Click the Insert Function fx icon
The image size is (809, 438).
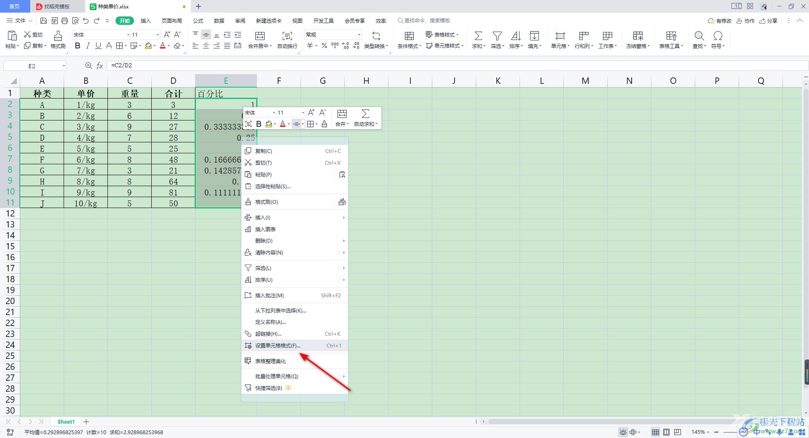click(x=100, y=66)
